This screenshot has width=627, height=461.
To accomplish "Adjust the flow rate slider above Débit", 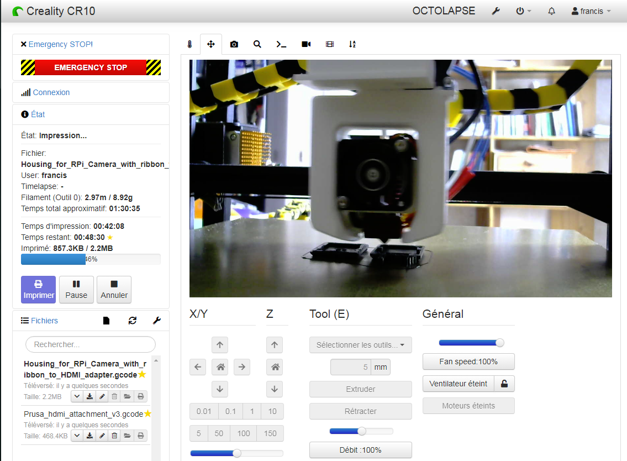I will coord(361,431).
